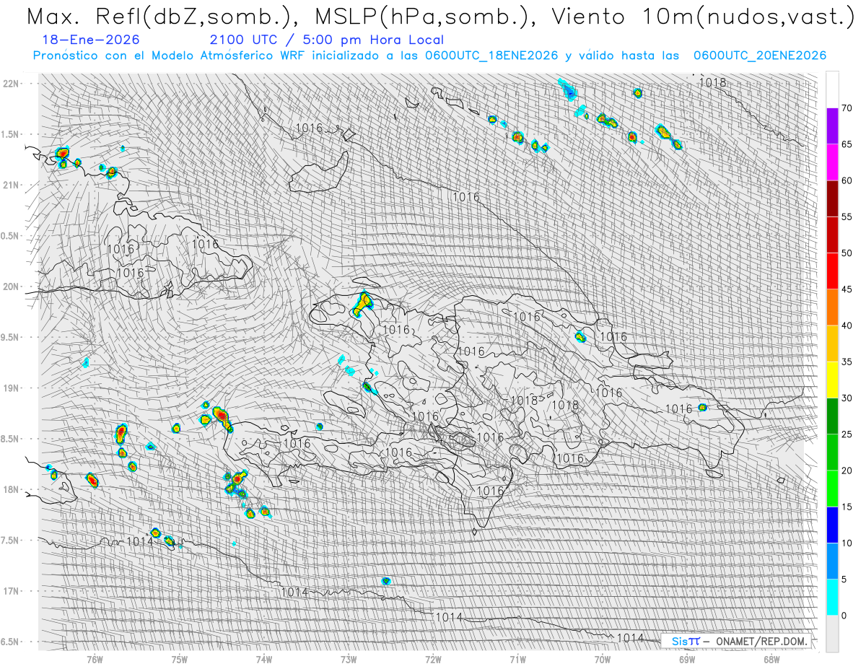Pick the cyan 0–5 dBZ colorbar segment
The height and width of the screenshot is (669, 866).
pos(832,597)
